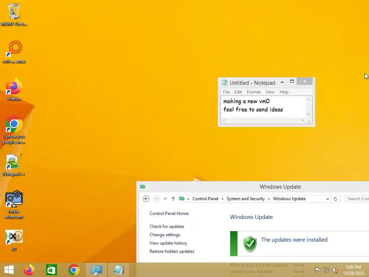369x277 pixels.
Task: Open the Windows Store taskbar icon
Action: pyautogui.click(x=51, y=270)
